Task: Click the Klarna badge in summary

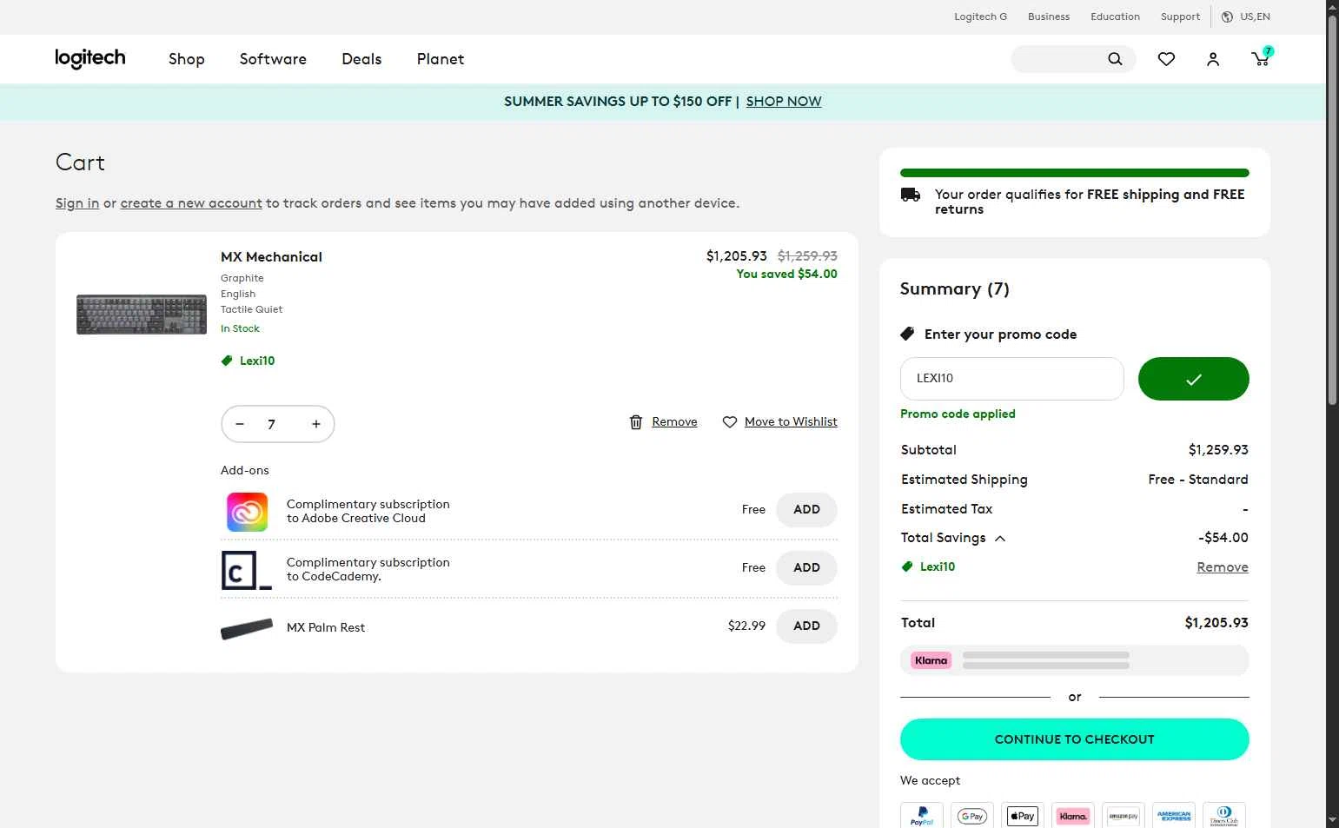Action: (x=931, y=660)
